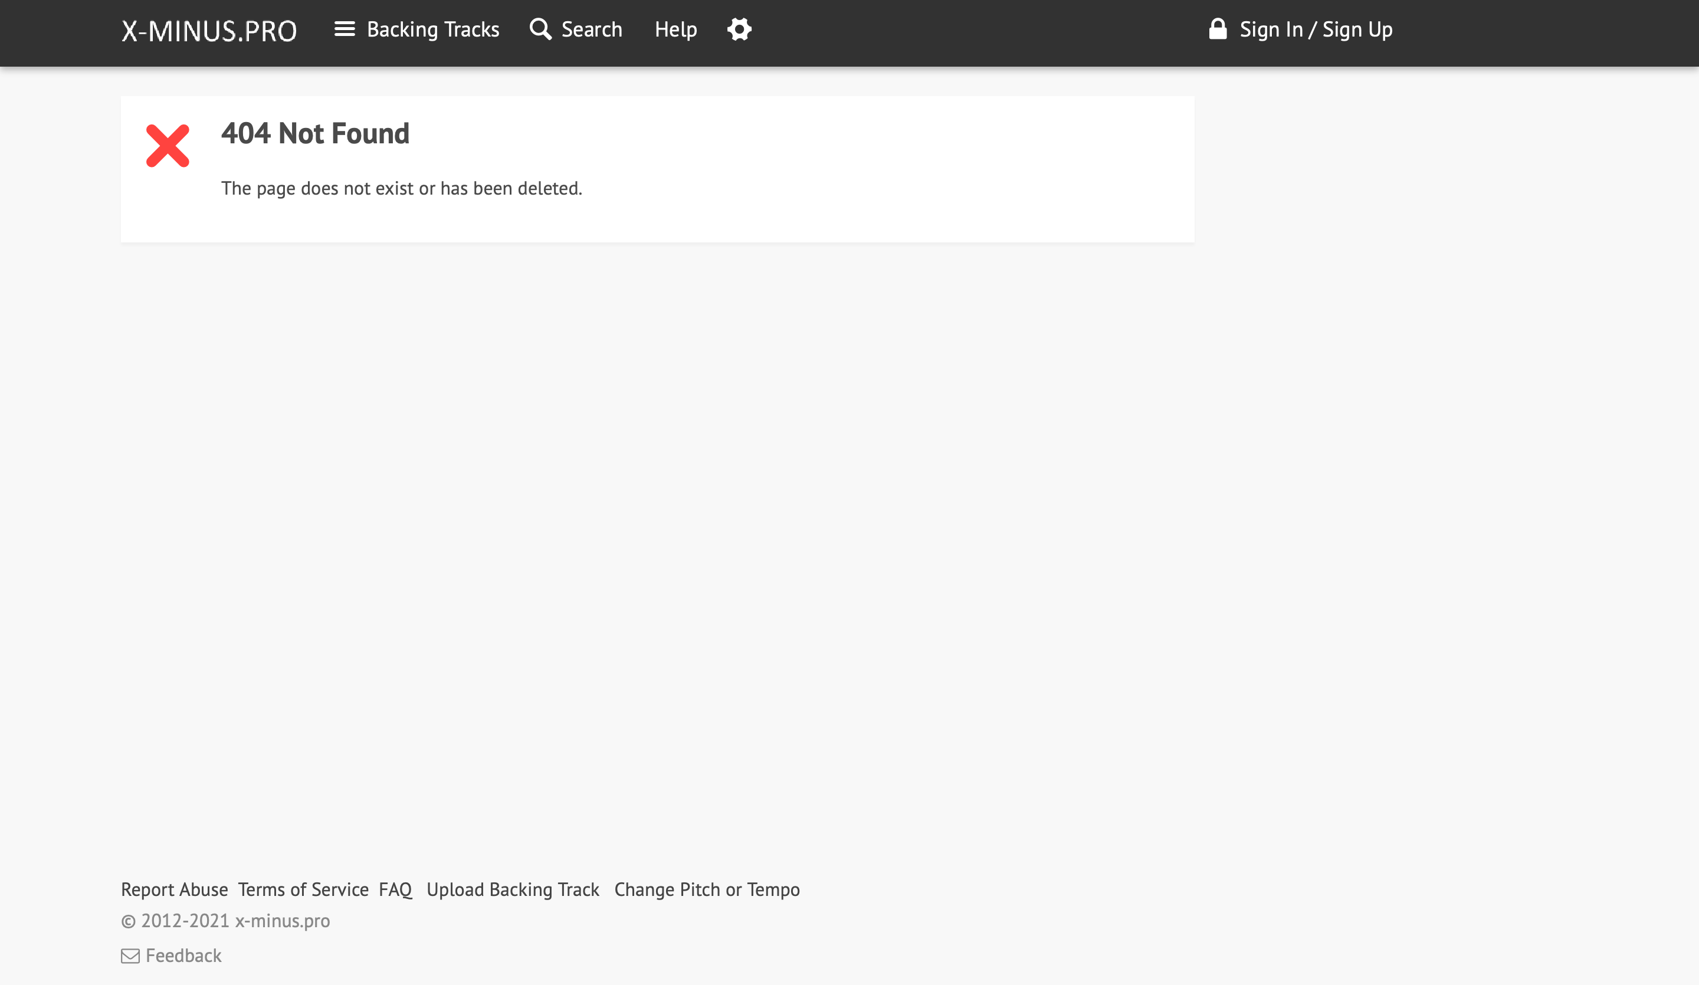Open the hamburger menu icon
This screenshot has height=985, width=1699.
tap(345, 29)
